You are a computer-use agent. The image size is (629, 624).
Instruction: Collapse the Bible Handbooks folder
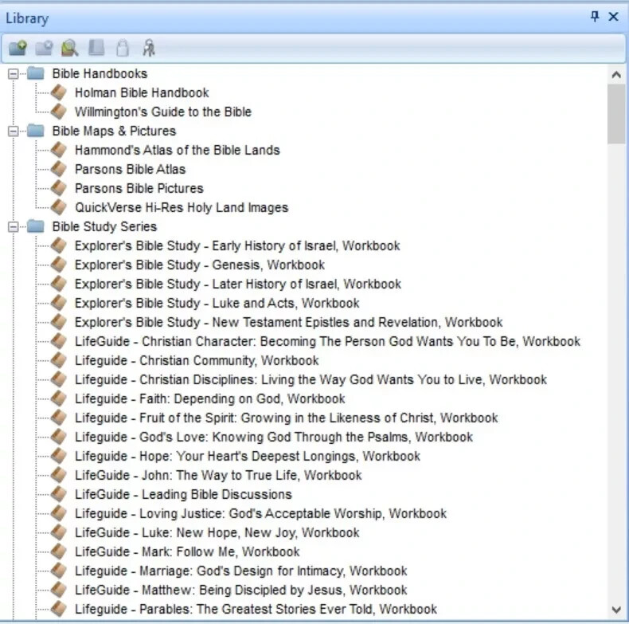(x=14, y=74)
